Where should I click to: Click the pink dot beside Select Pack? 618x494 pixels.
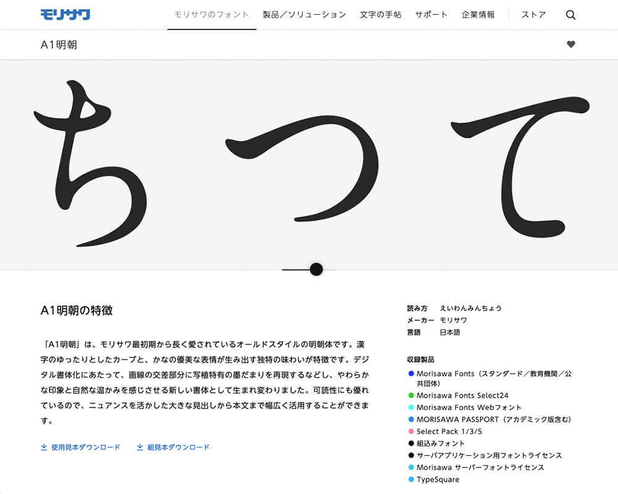point(411,432)
